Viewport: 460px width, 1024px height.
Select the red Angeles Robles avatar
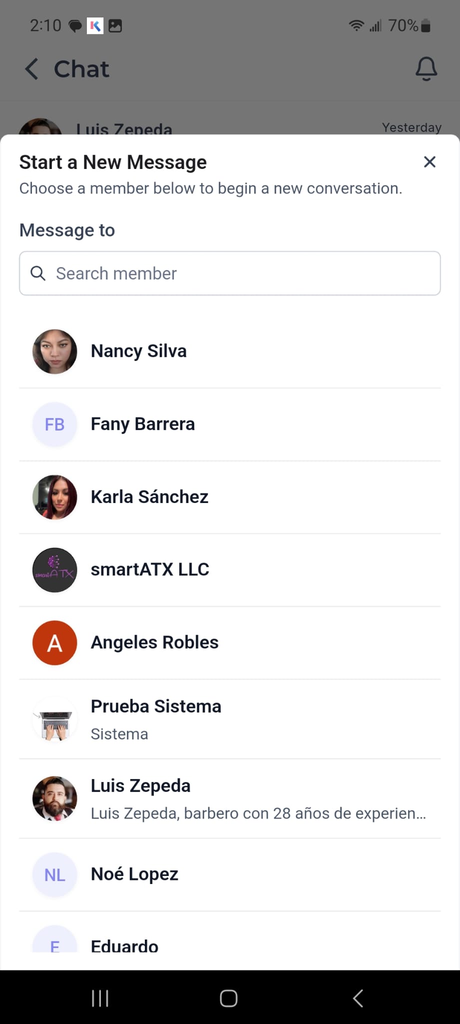(55, 642)
